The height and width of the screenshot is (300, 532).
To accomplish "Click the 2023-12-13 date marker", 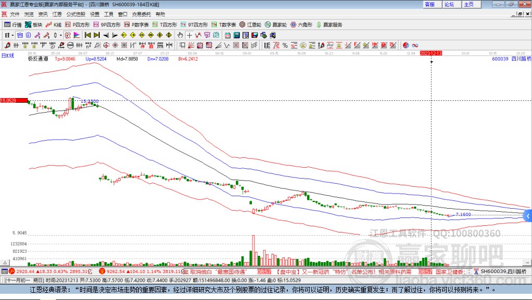I will point(431,53).
